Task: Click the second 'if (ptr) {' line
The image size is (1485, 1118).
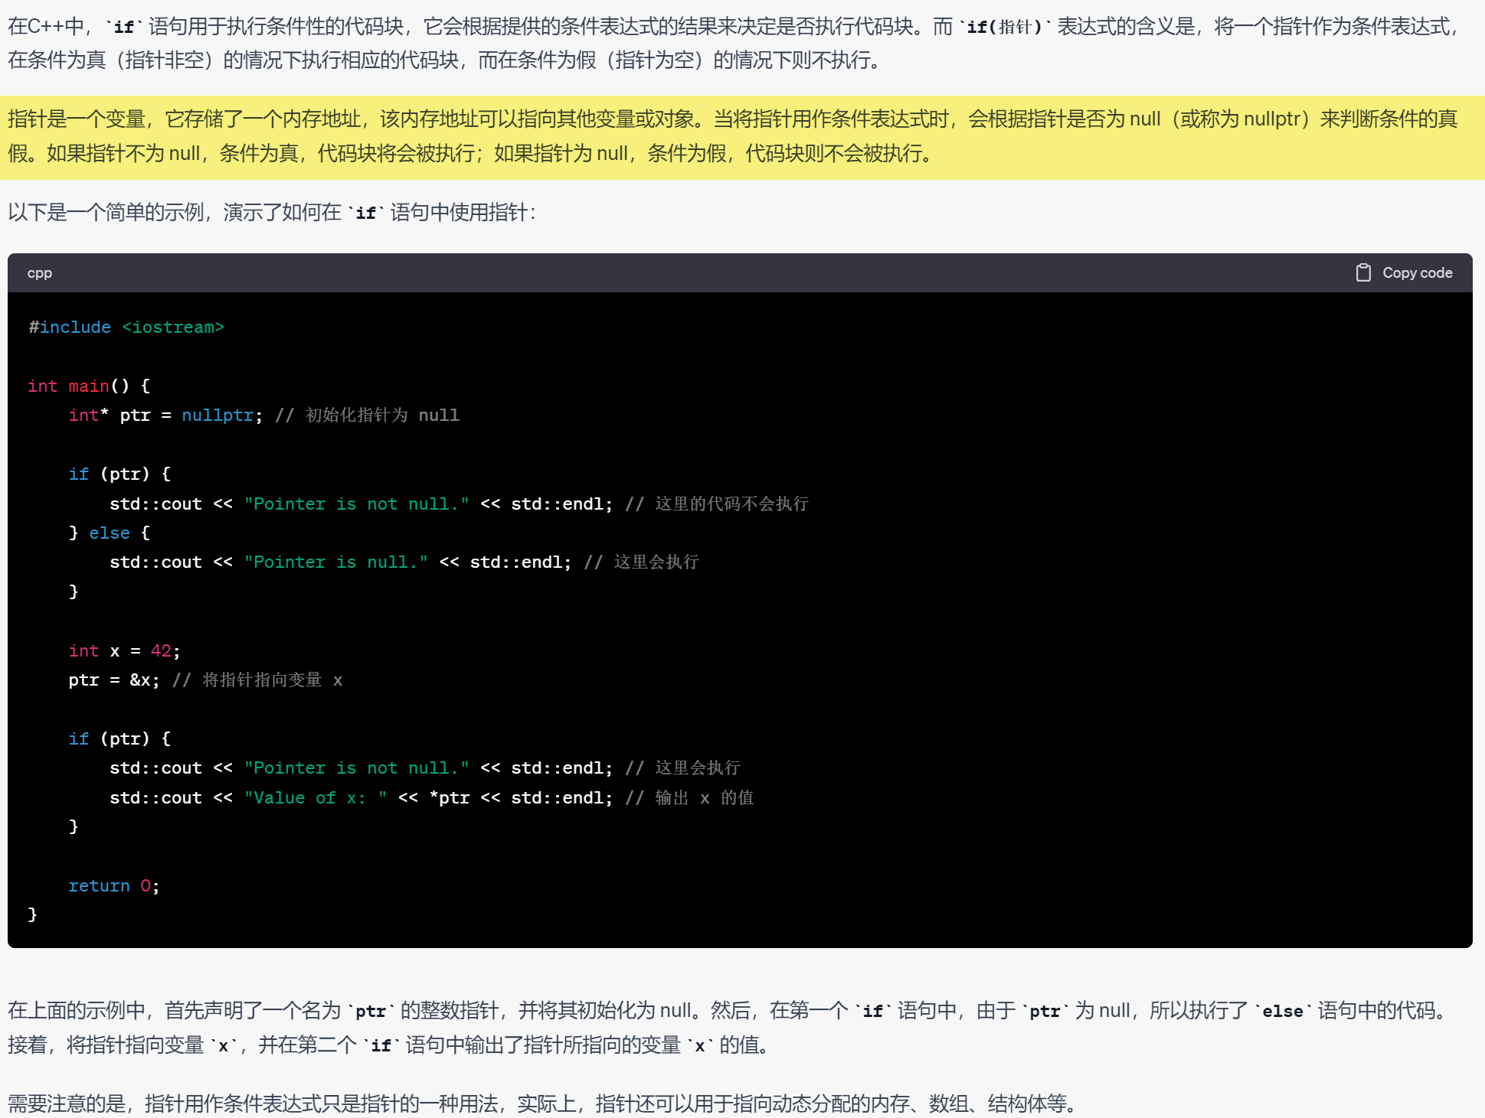Action: tap(119, 739)
